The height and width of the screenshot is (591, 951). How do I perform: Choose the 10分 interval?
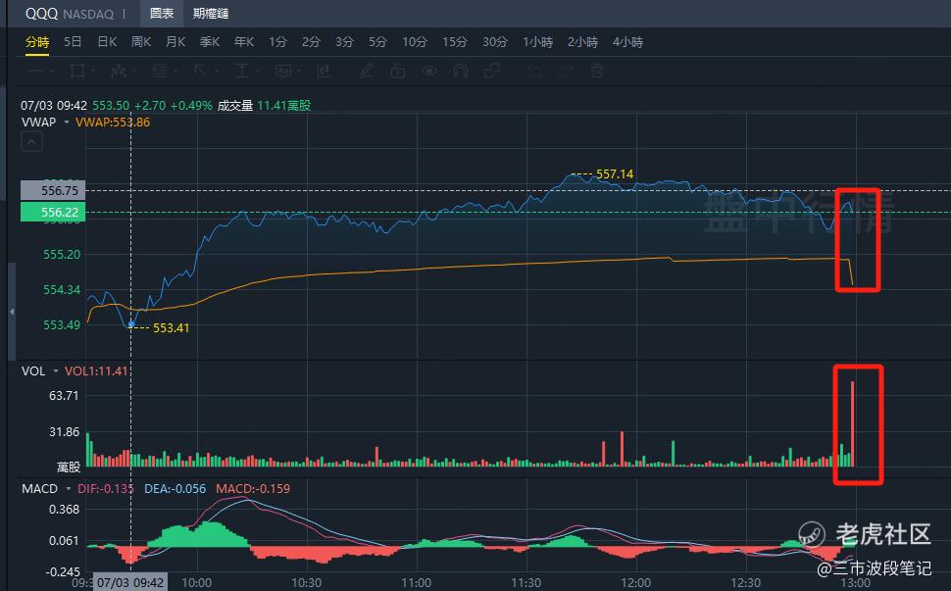pyautogui.click(x=415, y=42)
